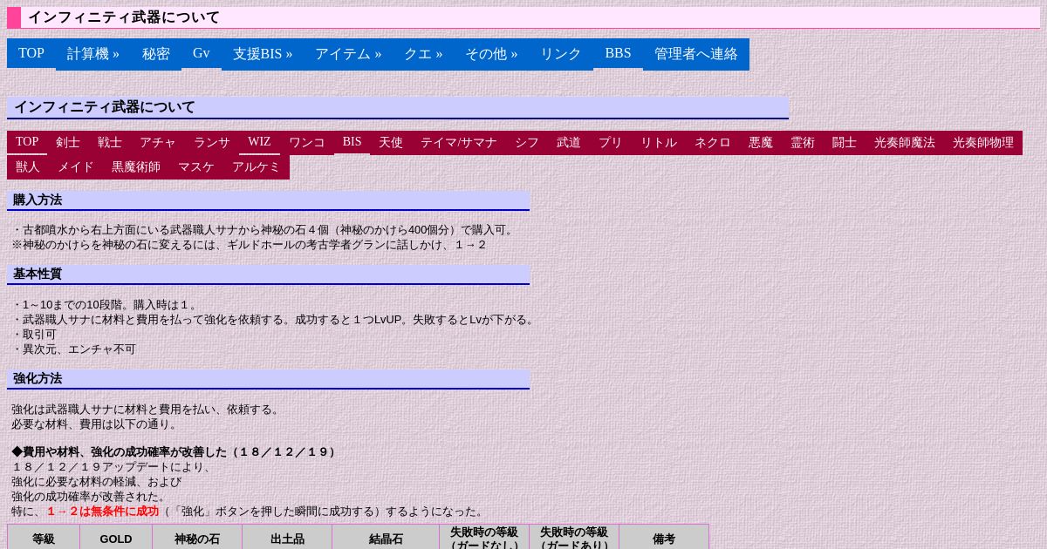Expand the 計算機 » dropdown menu
Viewport: 1047px width, 549px height.
[x=93, y=54]
